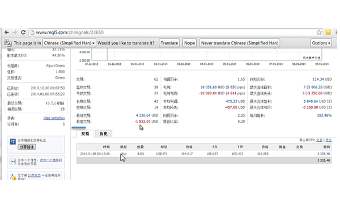Click the start date 2013.12.30 09:07:53
340x208 pixels.
pyautogui.click(x=48, y=88)
